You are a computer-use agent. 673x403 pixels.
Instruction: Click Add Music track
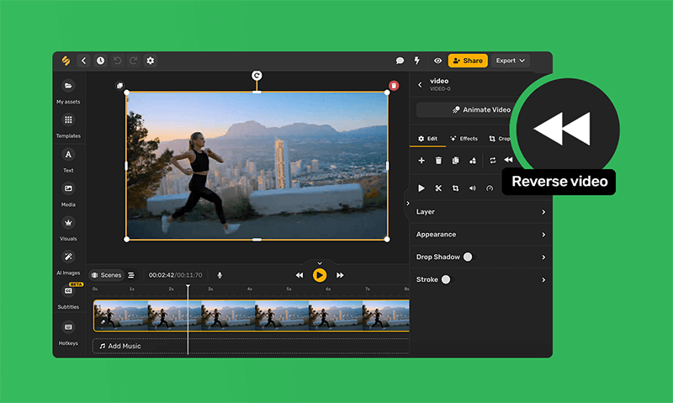(x=251, y=346)
